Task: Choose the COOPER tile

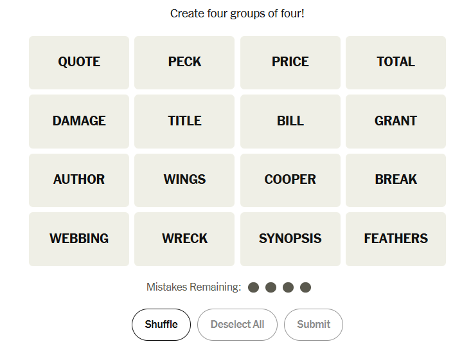Action: (290, 180)
